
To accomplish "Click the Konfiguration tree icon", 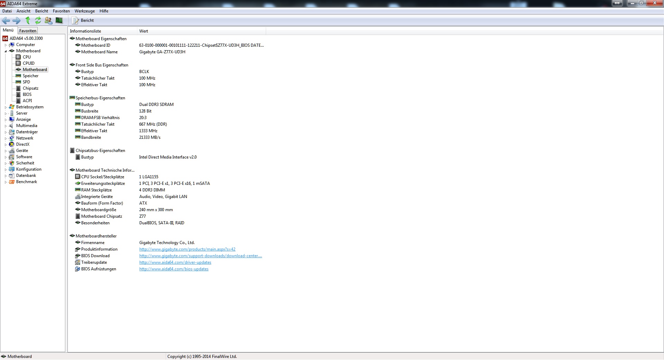I will 12,169.
